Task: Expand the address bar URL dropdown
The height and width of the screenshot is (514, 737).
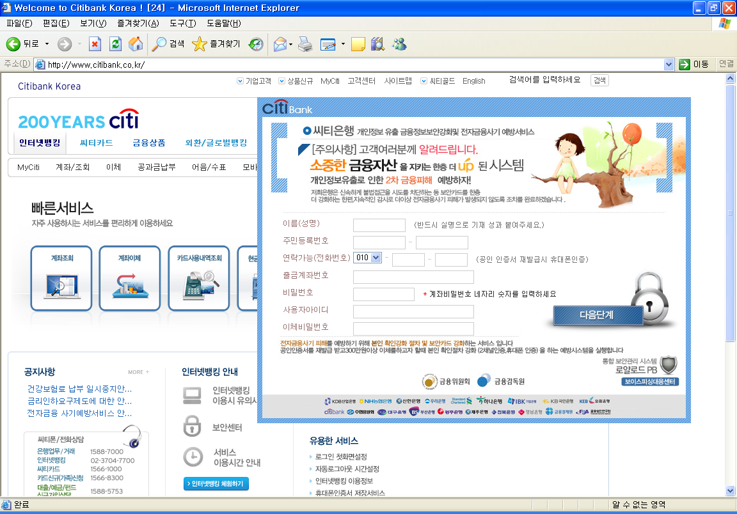Action: (x=669, y=65)
